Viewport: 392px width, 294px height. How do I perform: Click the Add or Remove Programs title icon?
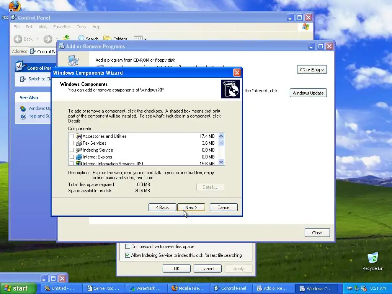[x=62, y=46]
